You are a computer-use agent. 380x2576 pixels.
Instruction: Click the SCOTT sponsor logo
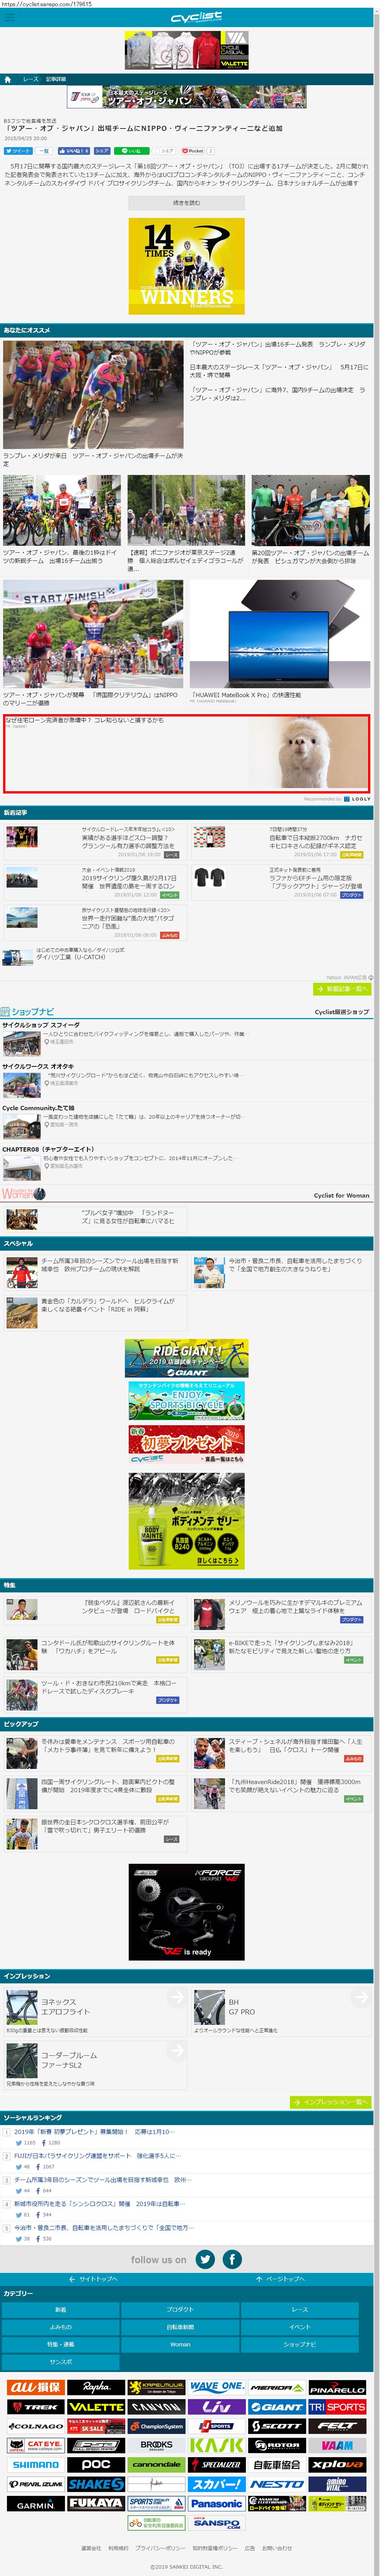click(x=277, y=2426)
